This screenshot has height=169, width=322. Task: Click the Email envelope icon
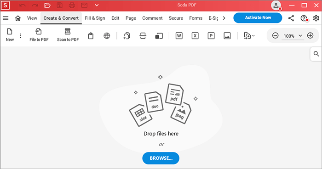click(84, 6)
